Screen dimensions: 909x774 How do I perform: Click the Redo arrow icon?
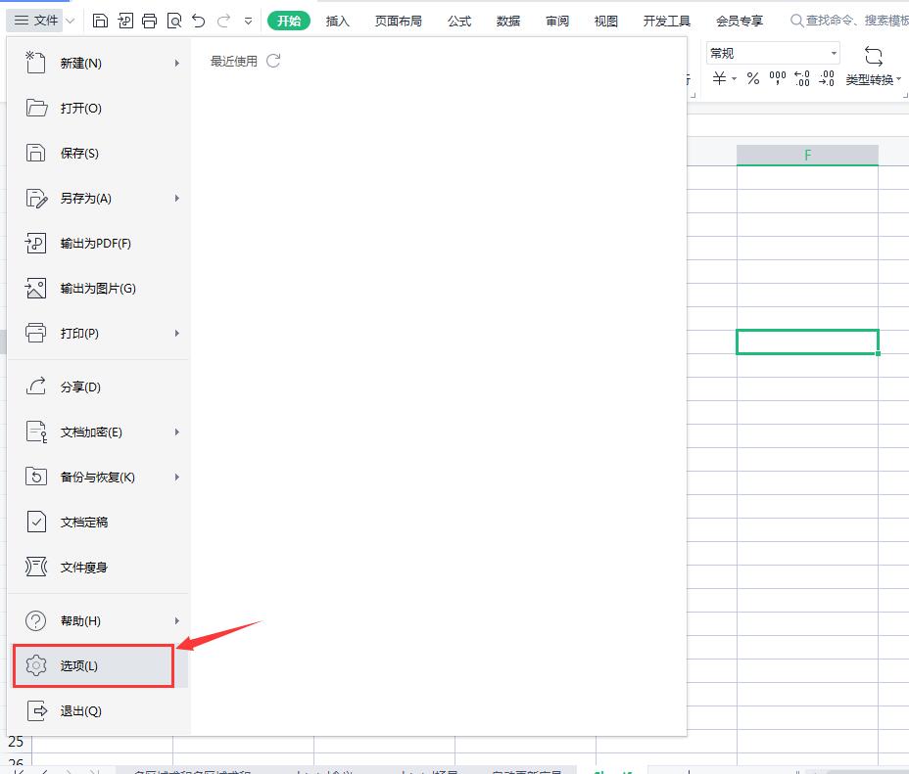[x=223, y=22]
